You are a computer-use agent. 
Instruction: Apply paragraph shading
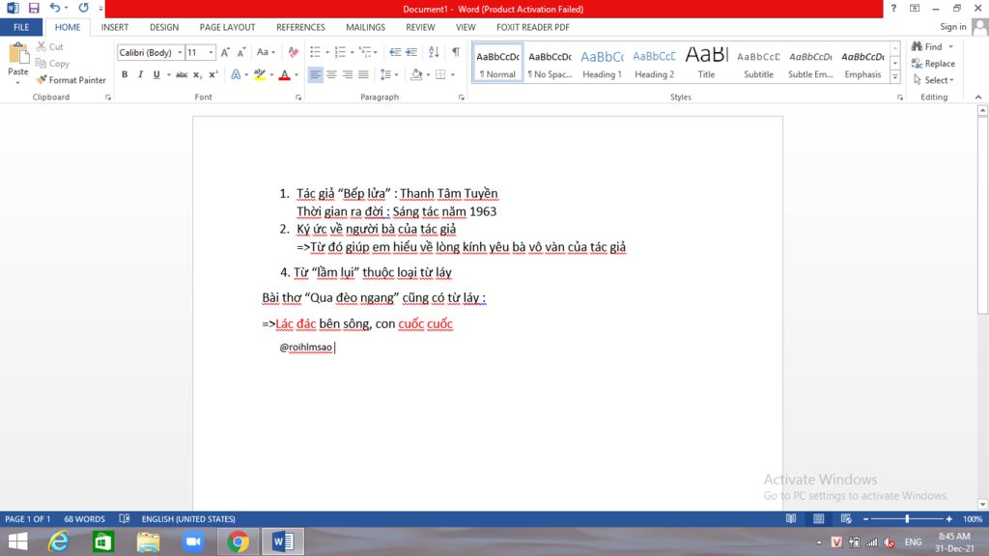(x=415, y=74)
